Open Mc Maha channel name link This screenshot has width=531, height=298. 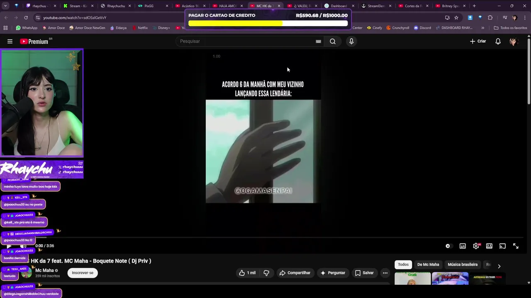click(44, 270)
